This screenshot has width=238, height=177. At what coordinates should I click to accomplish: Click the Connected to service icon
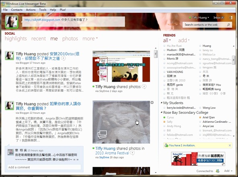click(x=217, y=171)
